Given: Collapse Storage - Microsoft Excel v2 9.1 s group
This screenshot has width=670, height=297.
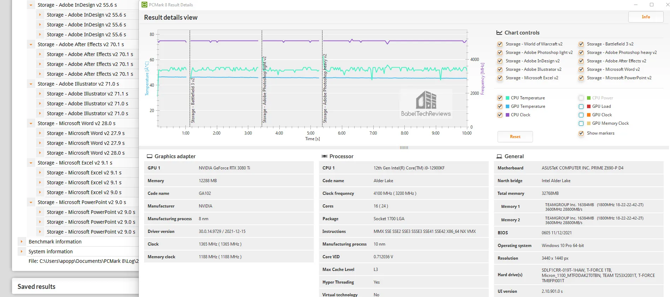Looking at the screenshot, I should click(x=31, y=163).
